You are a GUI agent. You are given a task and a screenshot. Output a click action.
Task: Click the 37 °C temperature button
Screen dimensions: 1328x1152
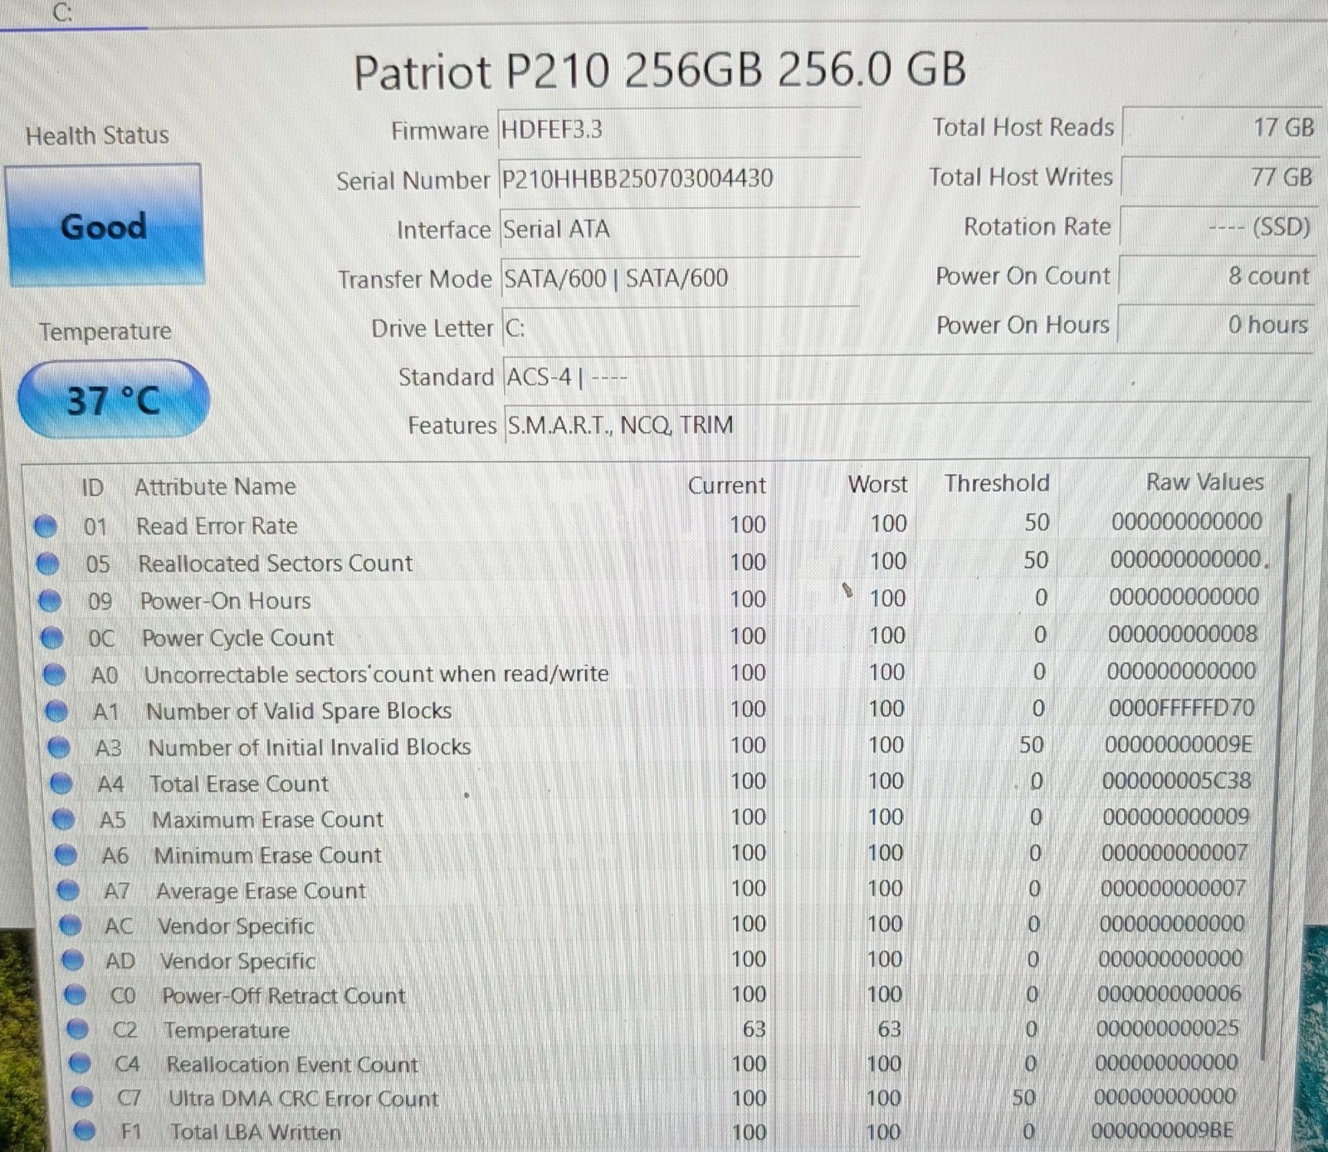[114, 400]
